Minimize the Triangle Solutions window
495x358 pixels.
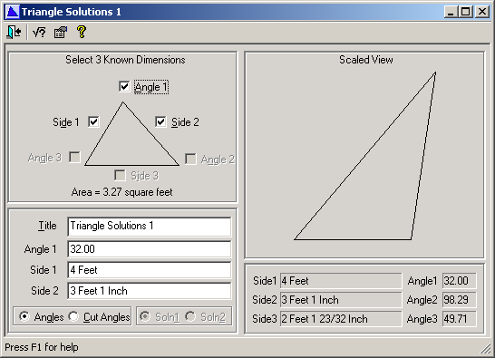451,12
